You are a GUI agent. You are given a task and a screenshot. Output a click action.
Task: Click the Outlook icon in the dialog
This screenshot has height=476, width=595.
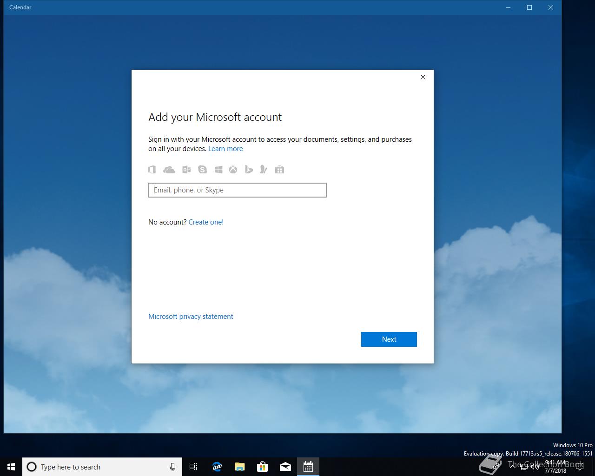pyautogui.click(x=186, y=170)
